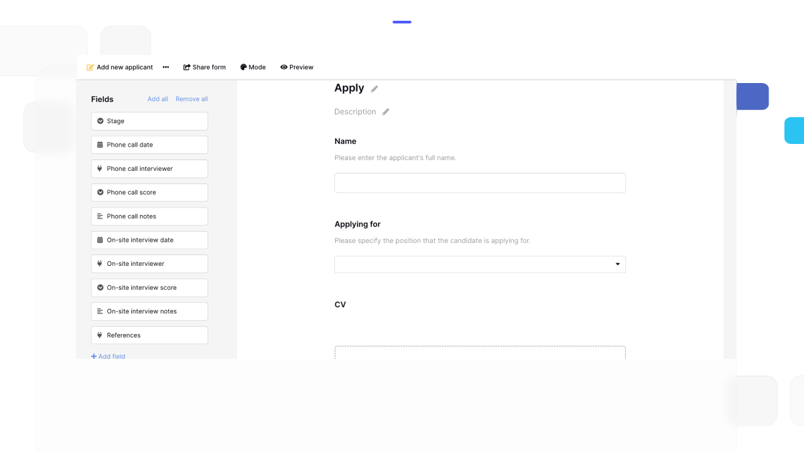Add the Phone call score field

pos(149,193)
